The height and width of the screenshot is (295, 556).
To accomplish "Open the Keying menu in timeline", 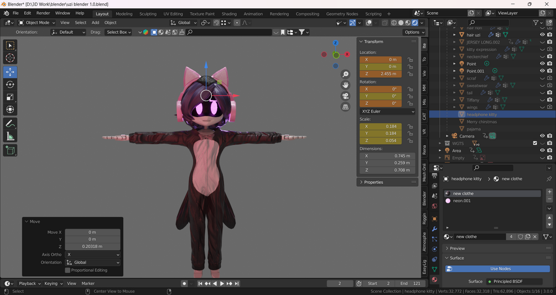I will (x=53, y=283).
